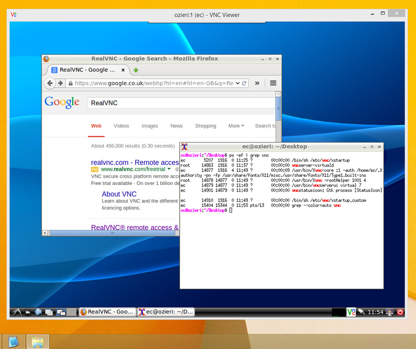This screenshot has height=349, width=416.
Task: Click the iconify-all-windows taskbar icon
Action: tap(49, 312)
